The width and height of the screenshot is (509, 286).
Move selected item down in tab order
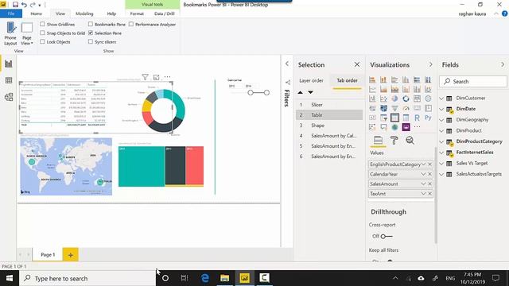(311, 92)
